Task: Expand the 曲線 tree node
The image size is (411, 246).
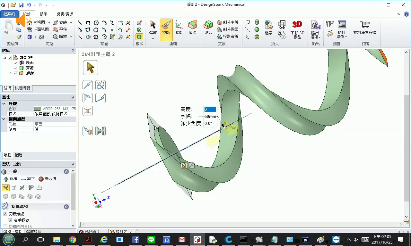Action: coord(11,73)
